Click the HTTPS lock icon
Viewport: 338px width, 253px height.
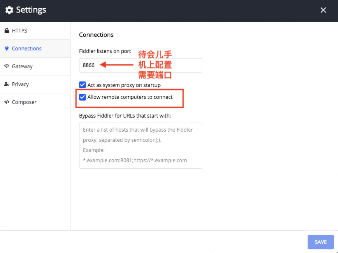point(7,31)
